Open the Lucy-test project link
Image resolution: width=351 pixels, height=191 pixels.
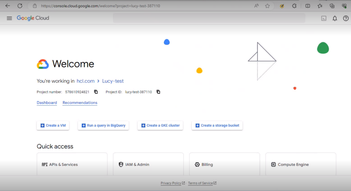pos(113,81)
